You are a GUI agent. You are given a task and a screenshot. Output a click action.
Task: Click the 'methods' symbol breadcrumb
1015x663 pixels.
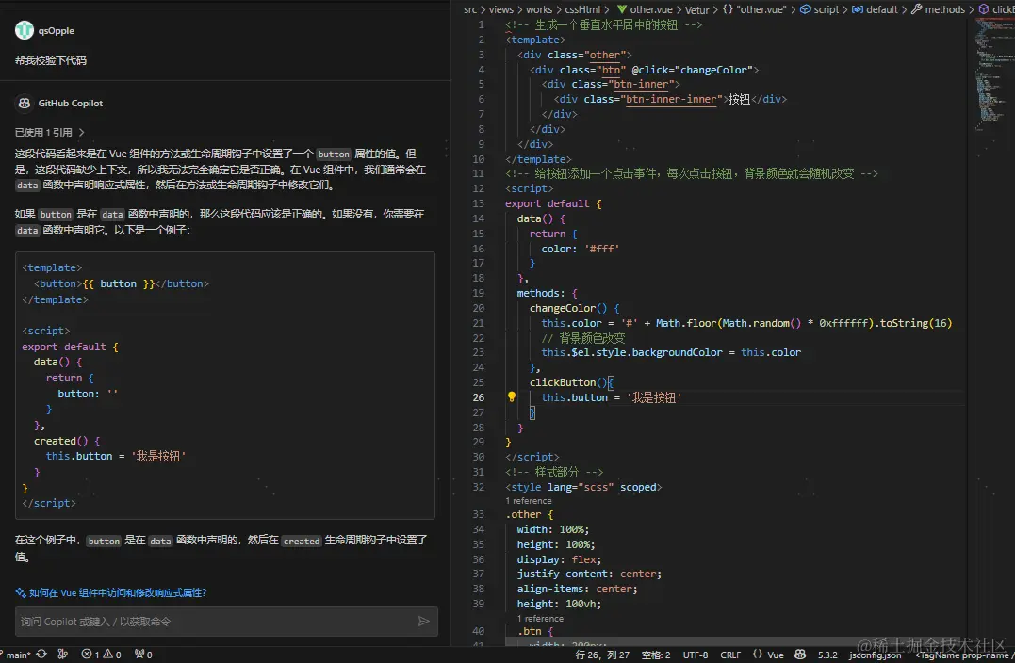coord(938,9)
